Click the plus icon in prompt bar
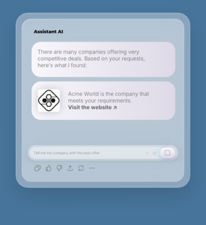 tap(147, 153)
